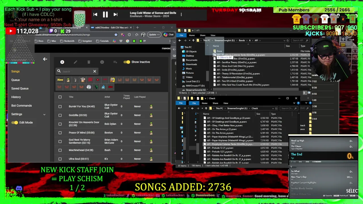Image resolution: width=363 pixels, height=204 pixels.
Task: Open media overlay three-dot menu
Action: 181,14
